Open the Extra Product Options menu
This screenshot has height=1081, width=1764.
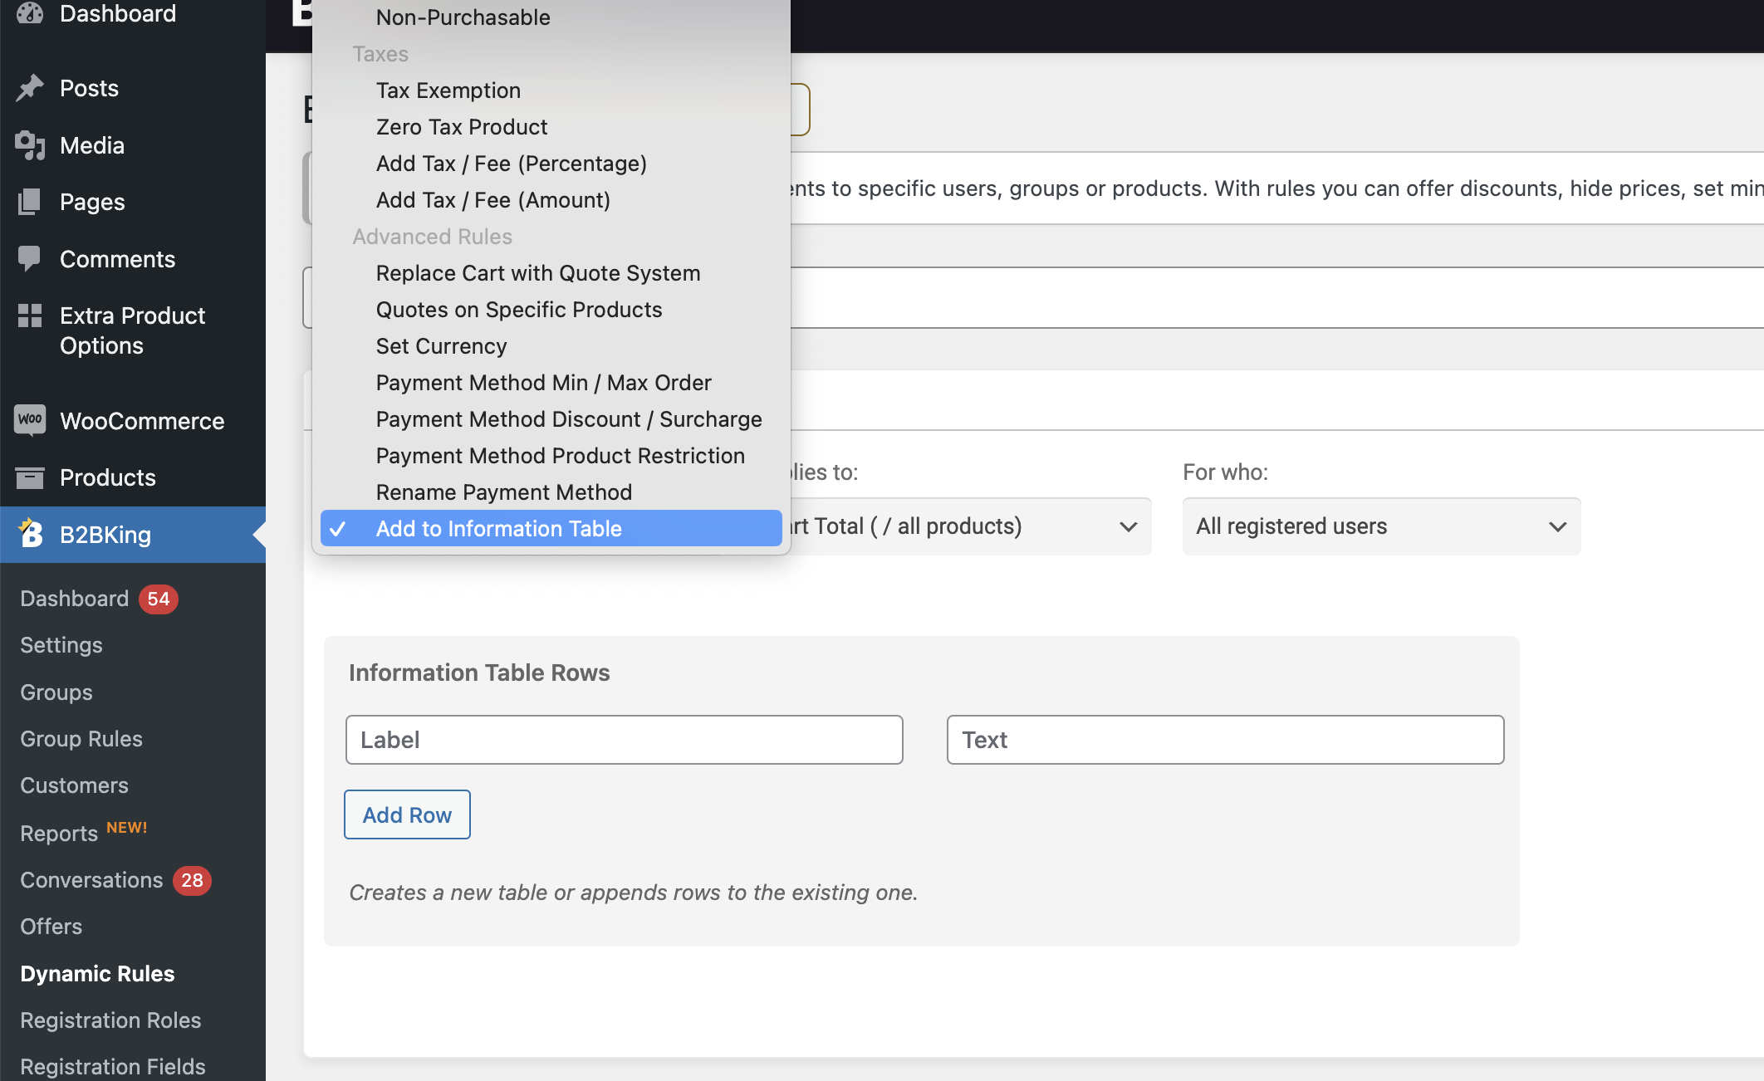click(133, 330)
